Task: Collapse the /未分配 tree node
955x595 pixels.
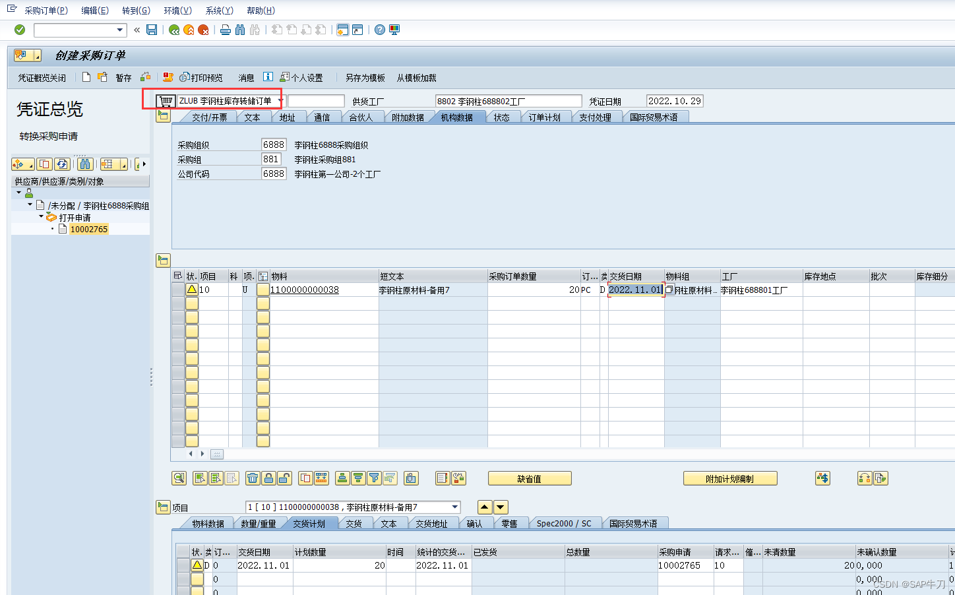Action: (30, 204)
